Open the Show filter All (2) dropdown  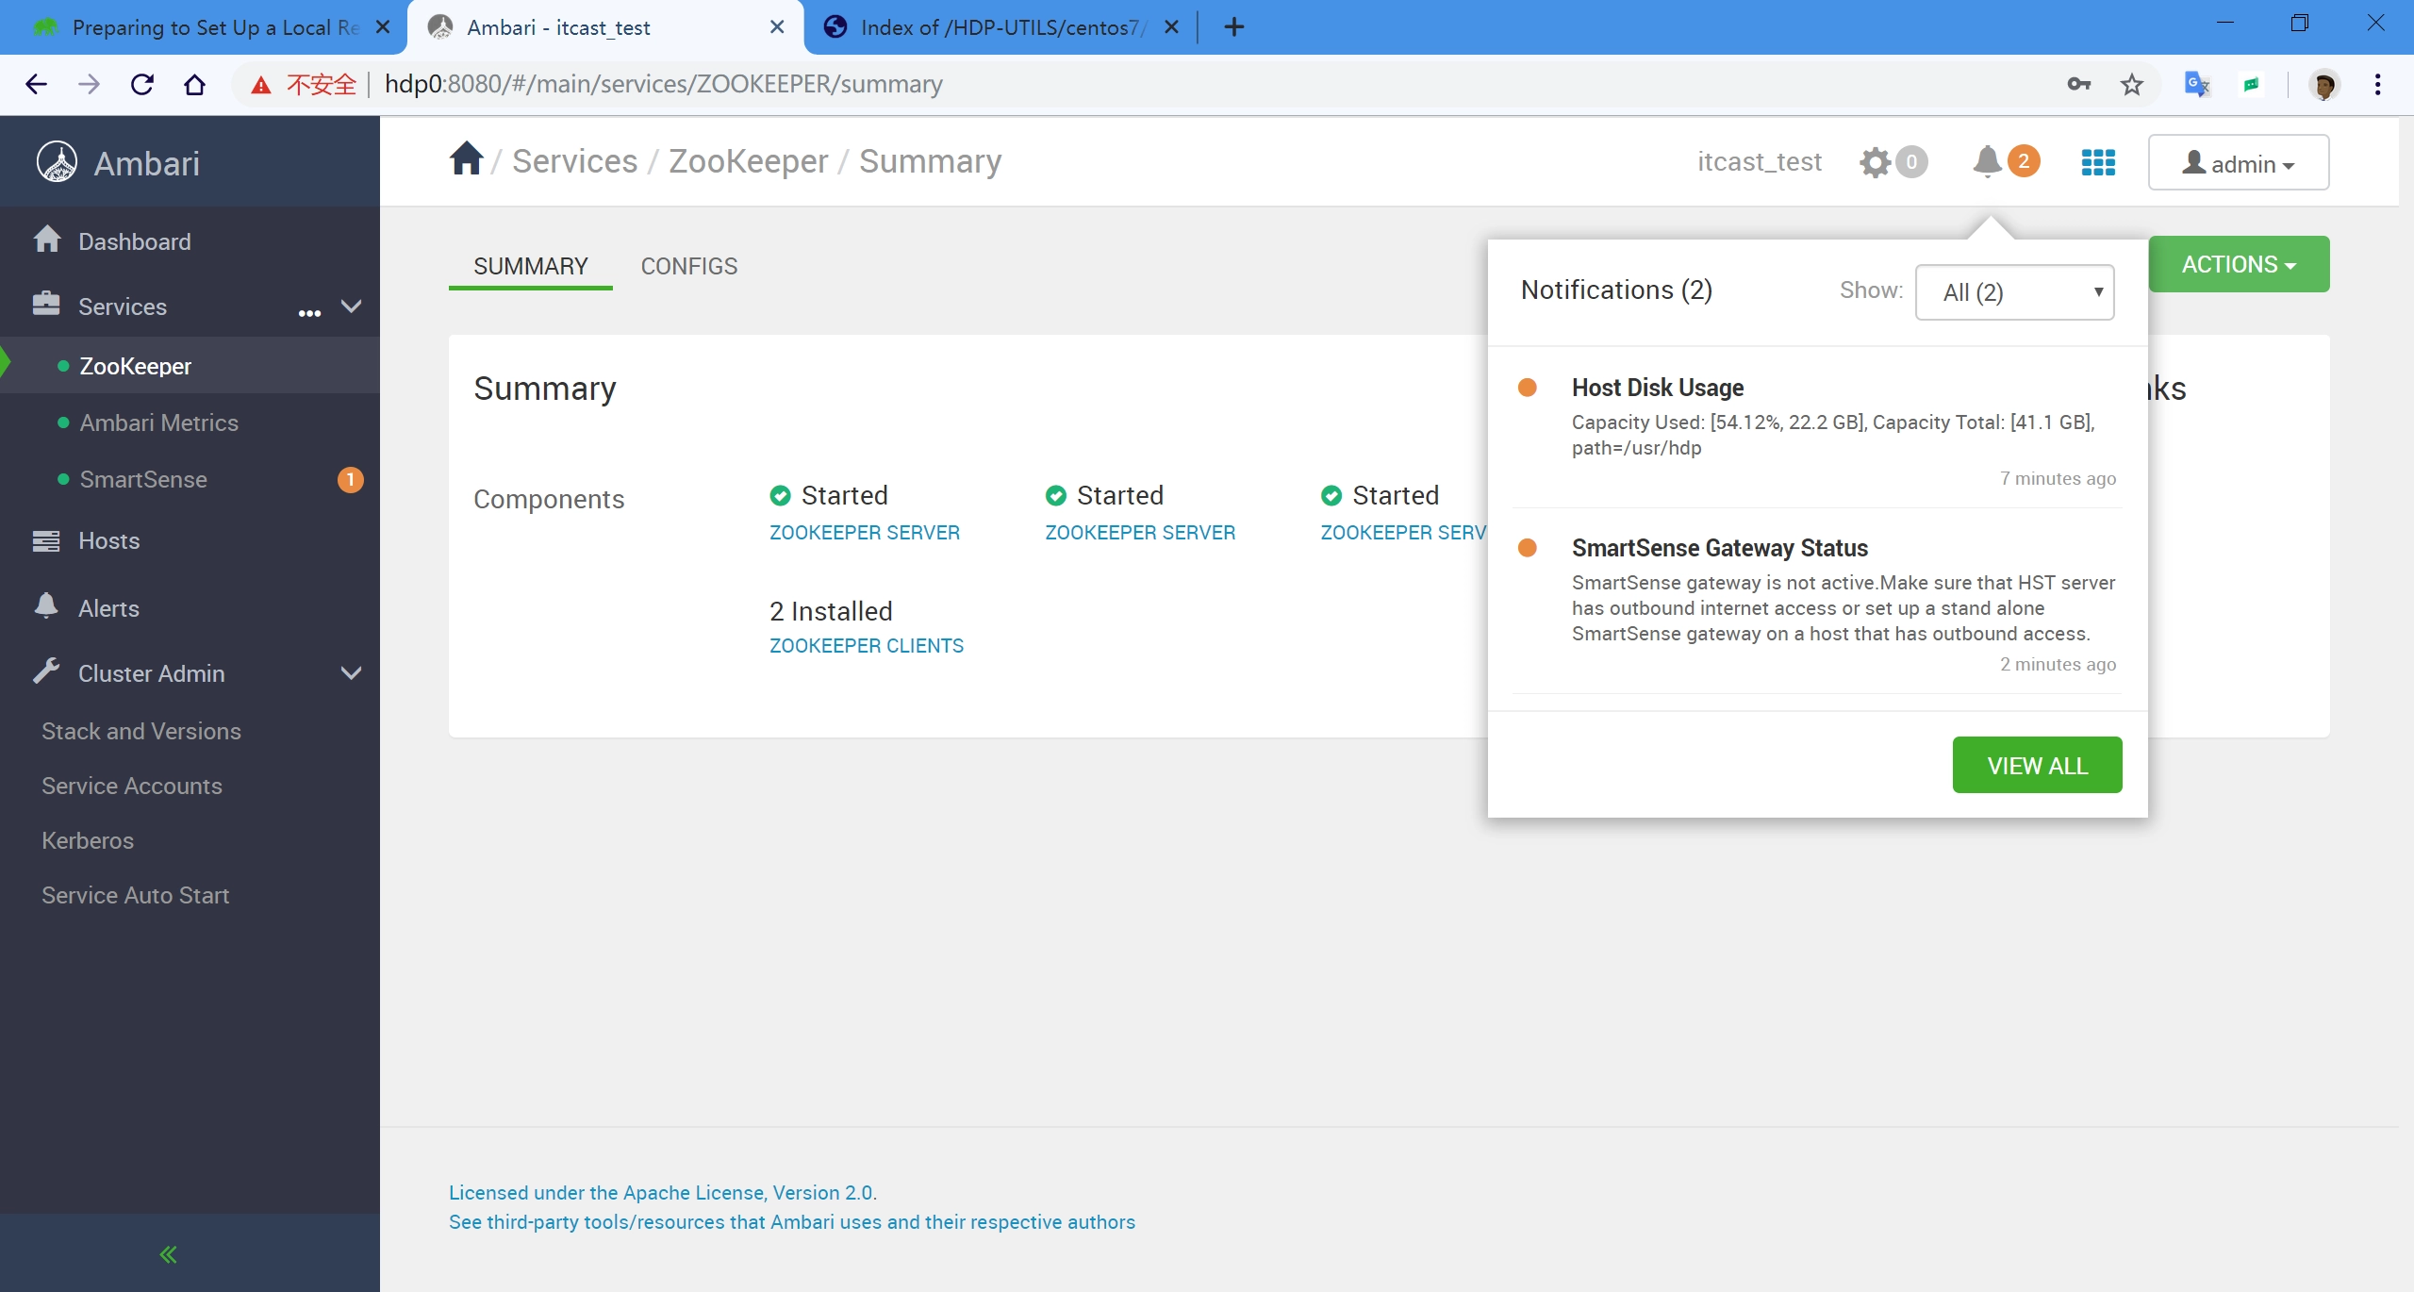2015,292
